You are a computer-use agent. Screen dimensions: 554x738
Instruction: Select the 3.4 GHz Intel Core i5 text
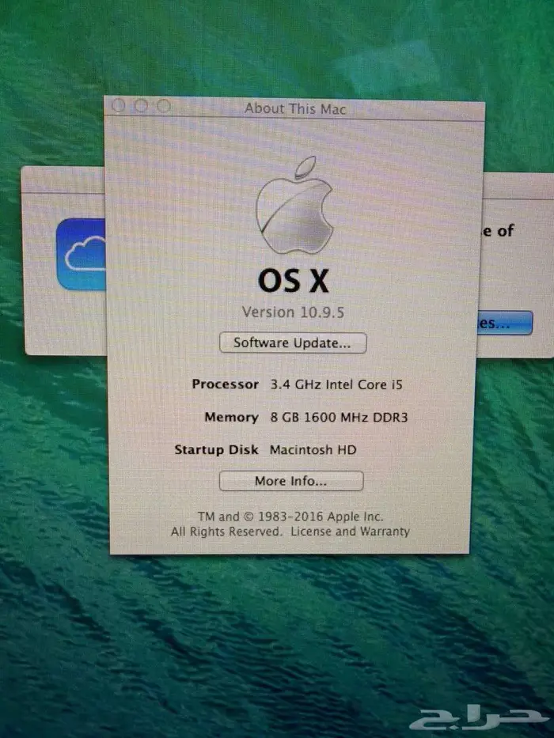pos(331,384)
